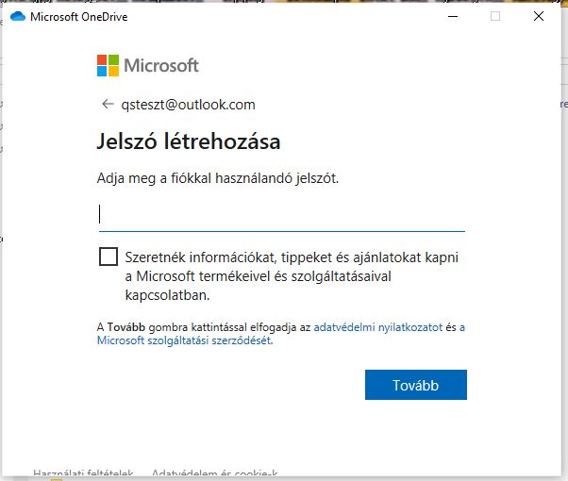Click the Microsoft wordmark beside the logo
The image size is (568, 481).
coord(161,66)
